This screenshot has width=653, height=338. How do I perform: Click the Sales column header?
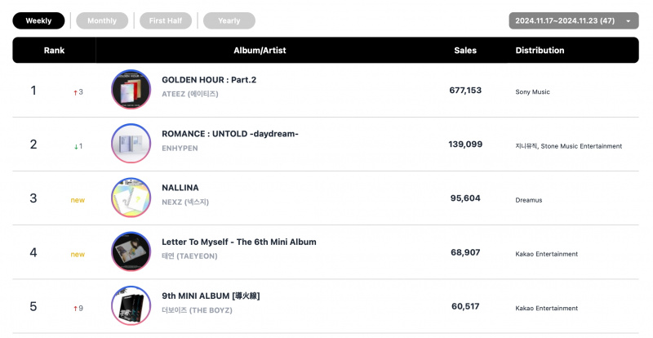click(465, 51)
